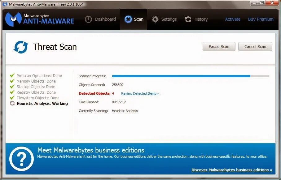This screenshot has height=180, width=281.
Task: Open the Dashboard tab
Action: 100,19
